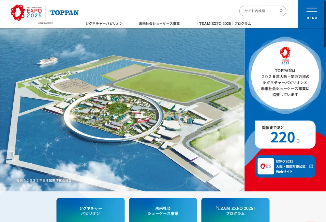This screenshot has width=326, height=222.
Task: Click the GOLD PARTNER text under the logo
Action: [x=46, y=23]
